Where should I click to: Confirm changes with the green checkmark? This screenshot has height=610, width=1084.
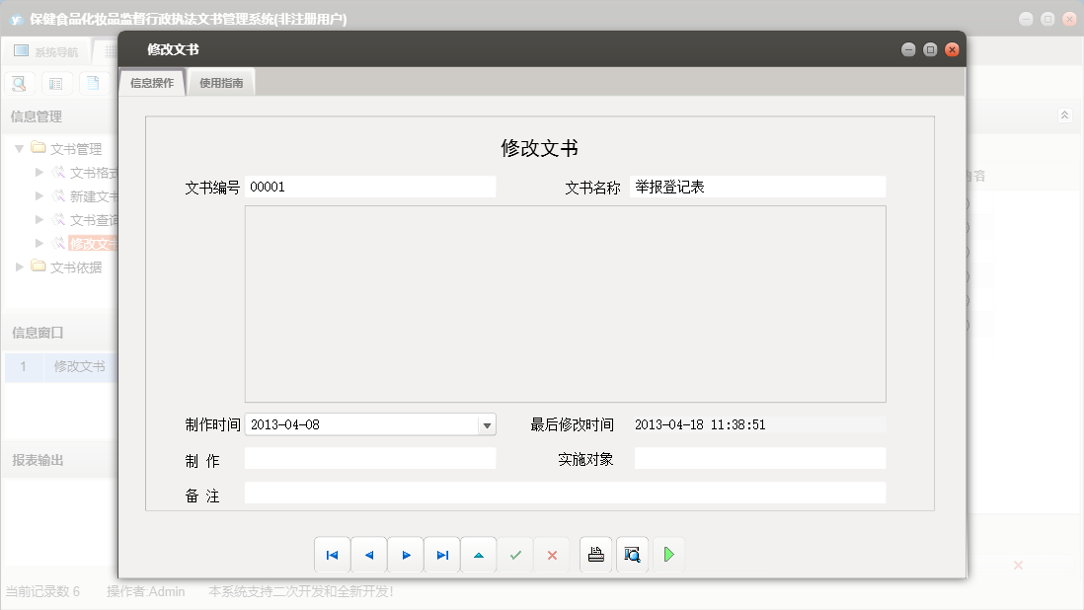click(515, 556)
